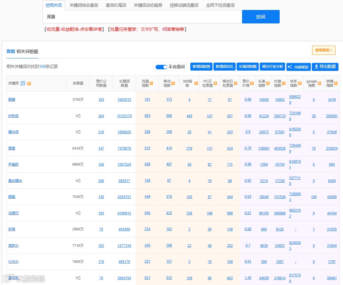Click the 内容规划 button

click(x=299, y=67)
